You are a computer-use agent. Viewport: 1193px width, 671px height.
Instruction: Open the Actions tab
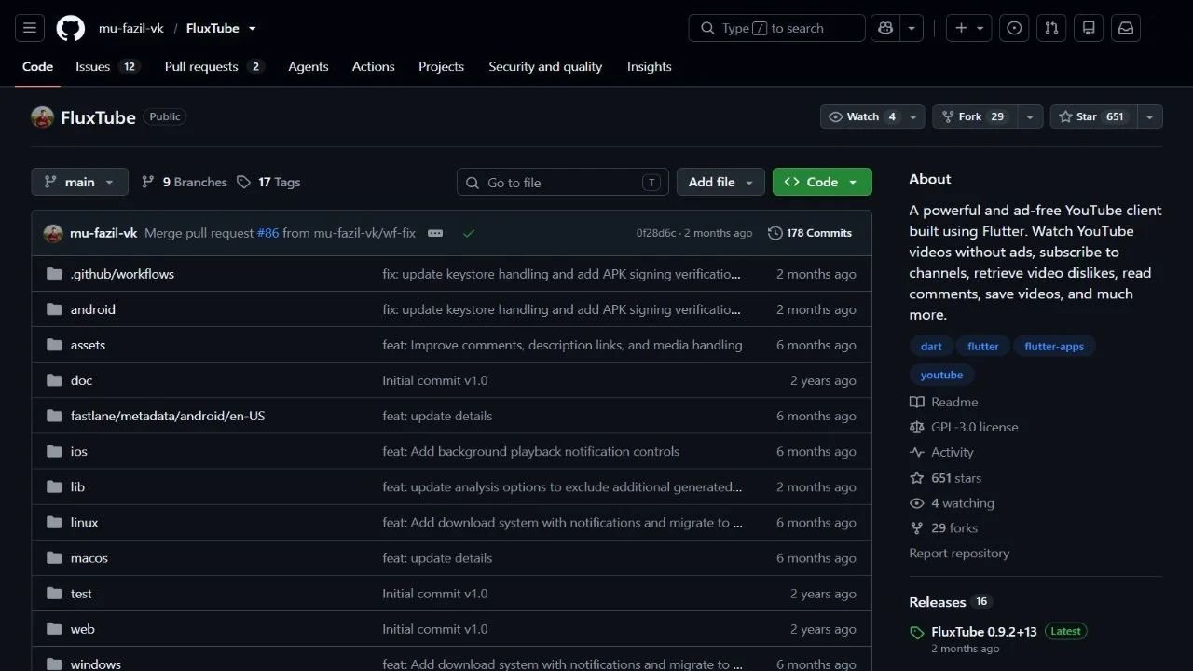click(x=373, y=66)
